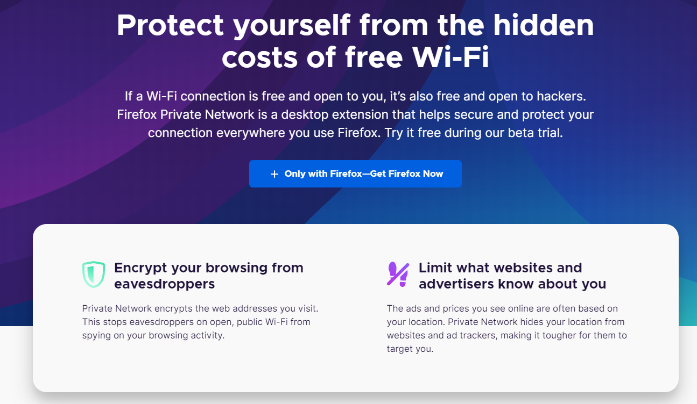This screenshot has height=404, width=697.
Task: Select the "Limit what websites and advertisers" heading
Action: 500,268
